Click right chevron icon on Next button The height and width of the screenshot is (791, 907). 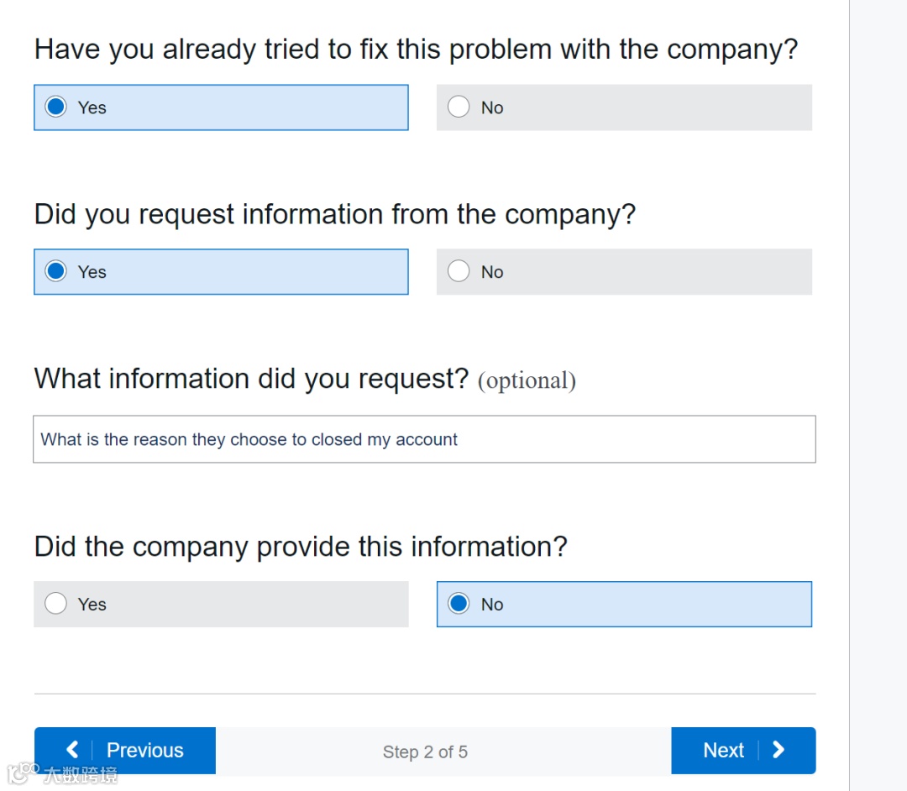(779, 750)
